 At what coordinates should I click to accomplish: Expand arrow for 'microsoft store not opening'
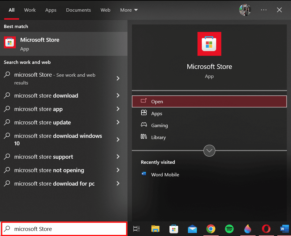coord(118,170)
